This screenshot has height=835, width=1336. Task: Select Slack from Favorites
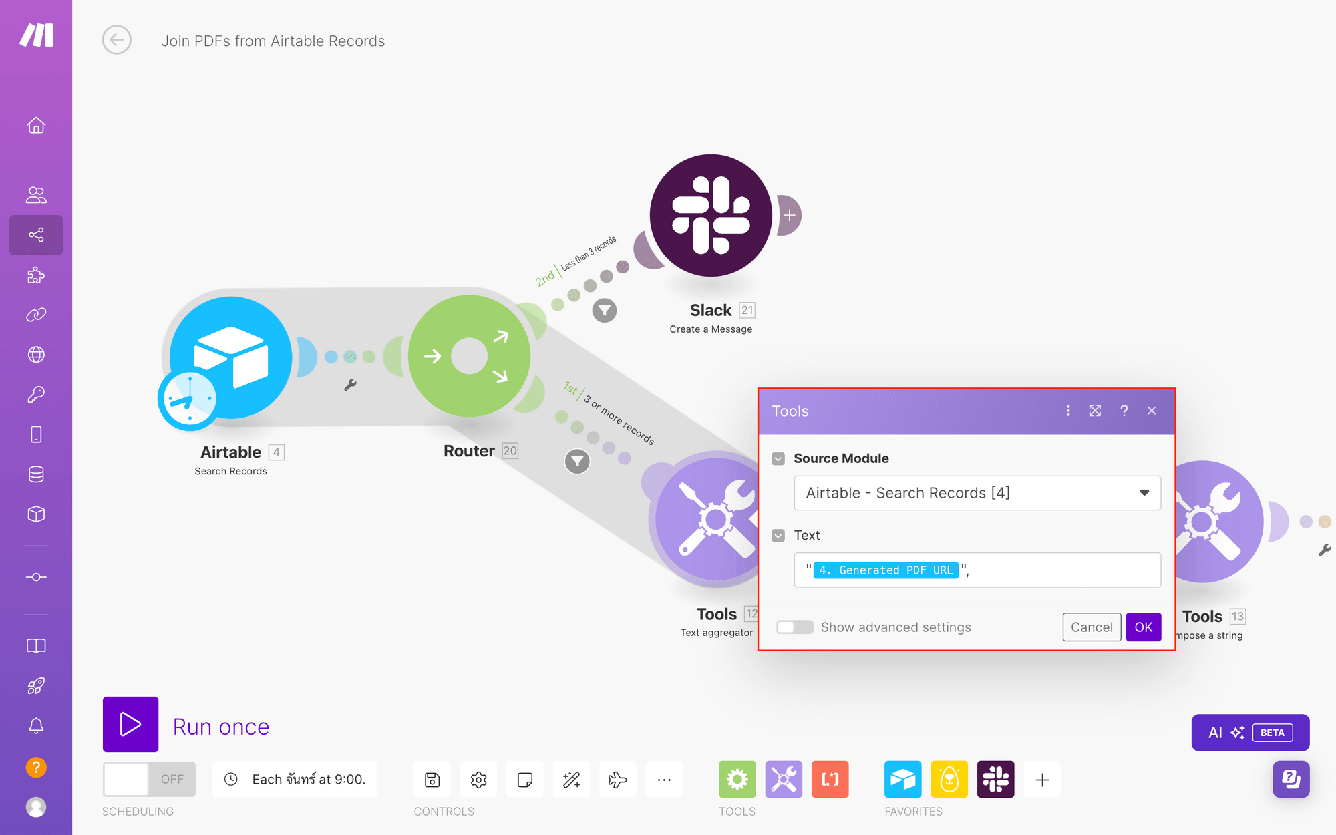[996, 780]
